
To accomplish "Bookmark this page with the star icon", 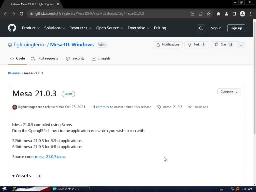I will point(208,14).
